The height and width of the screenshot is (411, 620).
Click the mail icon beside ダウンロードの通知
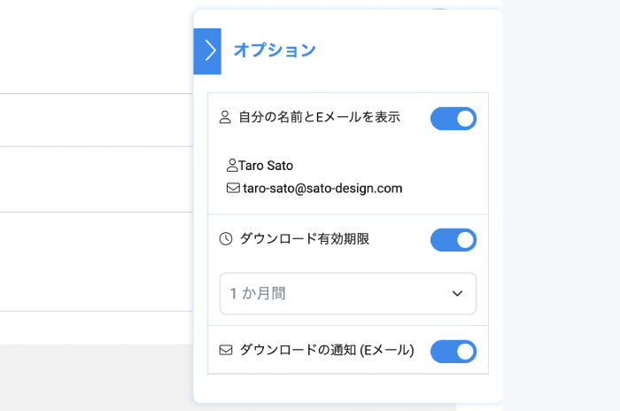point(226,350)
